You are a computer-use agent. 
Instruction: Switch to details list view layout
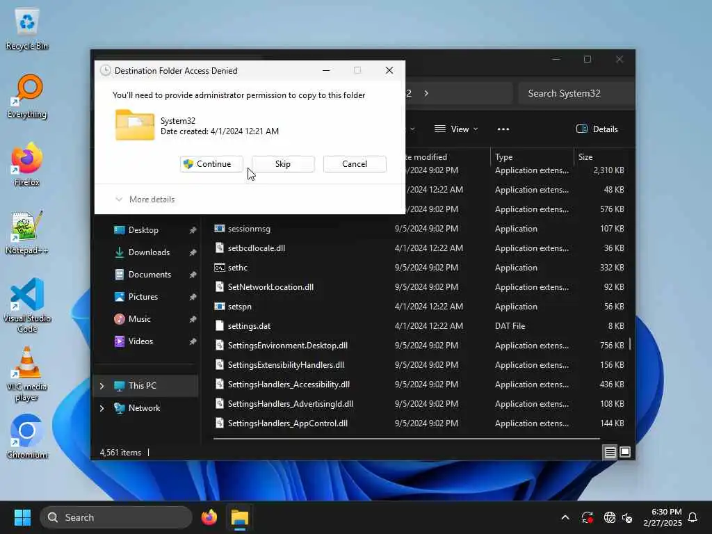[610, 452]
